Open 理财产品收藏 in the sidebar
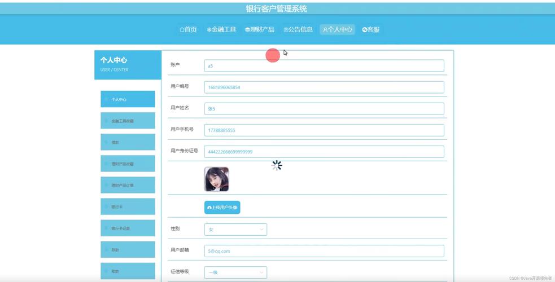Image resolution: width=555 pixels, height=282 pixels. click(128, 164)
